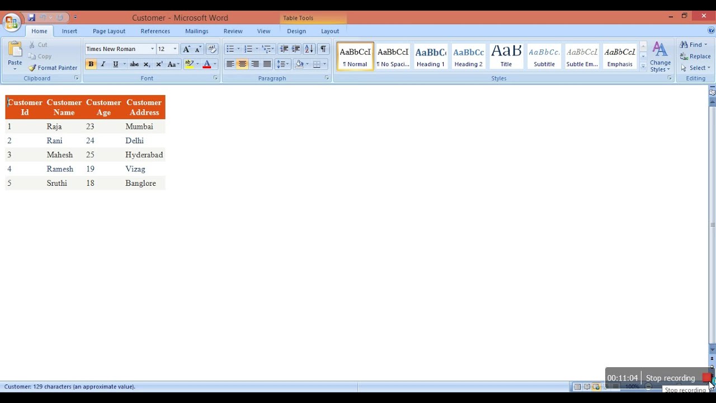Screen dimensions: 716x403
Task: Open the References tab
Action: tap(155, 31)
